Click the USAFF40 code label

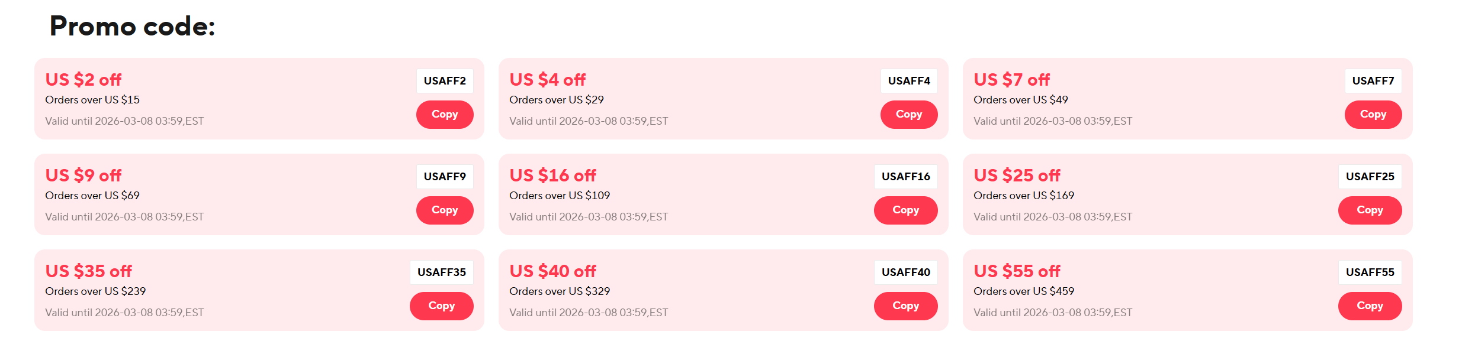coord(905,272)
